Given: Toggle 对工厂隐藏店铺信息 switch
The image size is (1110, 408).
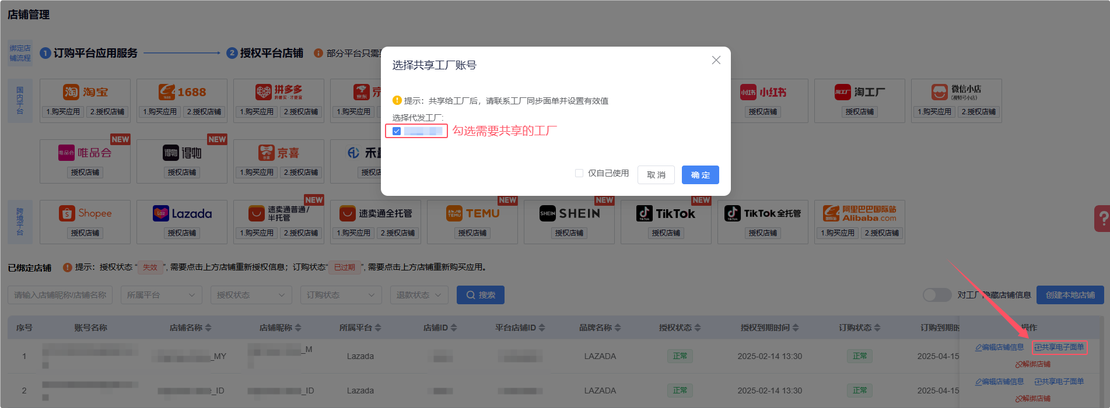Looking at the screenshot, I should 937,295.
